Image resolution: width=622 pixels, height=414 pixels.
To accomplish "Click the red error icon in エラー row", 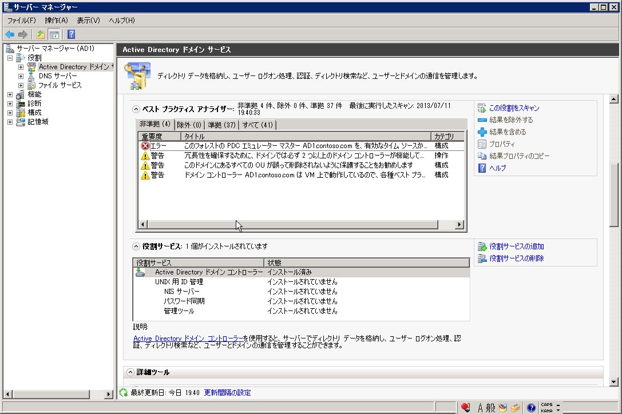I will point(145,146).
